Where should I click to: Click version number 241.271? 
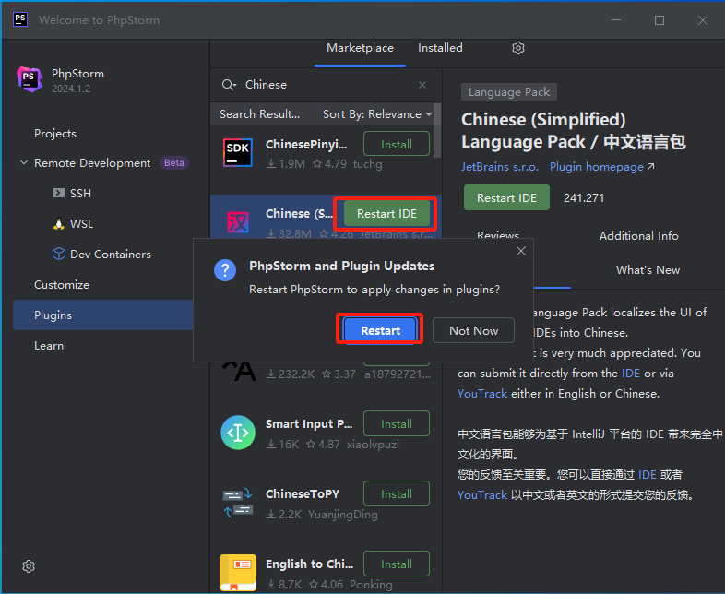(584, 197)
